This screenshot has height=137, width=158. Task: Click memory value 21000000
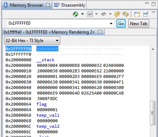pyautogui.click(x=114, y=71)
